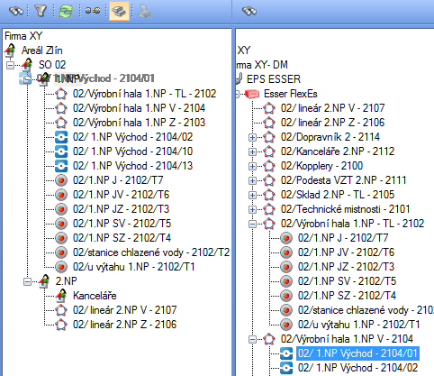The image size is (434, 376).
Task: Expand 02/Dopravník 2 - 2114 node
Action: pyautogui.click(x=252, y=137)
